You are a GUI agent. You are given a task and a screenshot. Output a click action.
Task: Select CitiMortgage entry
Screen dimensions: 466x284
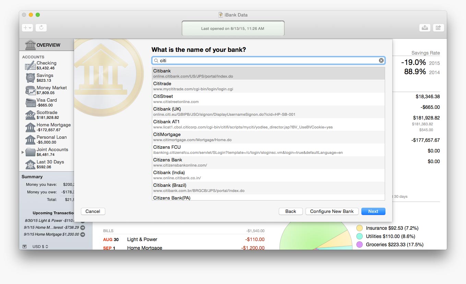pos(268,137)
